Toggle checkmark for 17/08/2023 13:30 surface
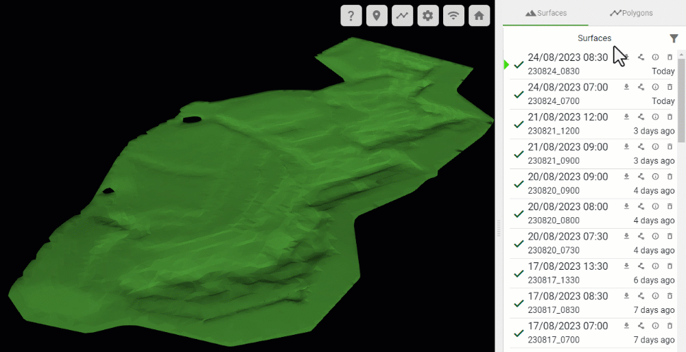 519,273
